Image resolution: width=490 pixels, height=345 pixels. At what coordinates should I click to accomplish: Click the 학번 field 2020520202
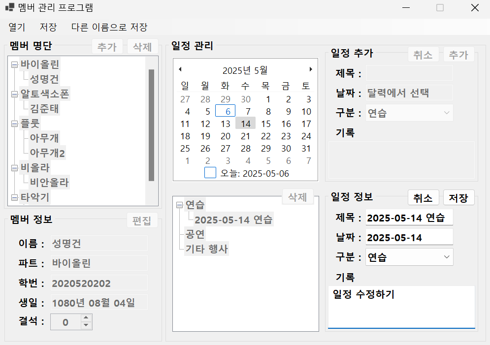(x=99, y=282)
